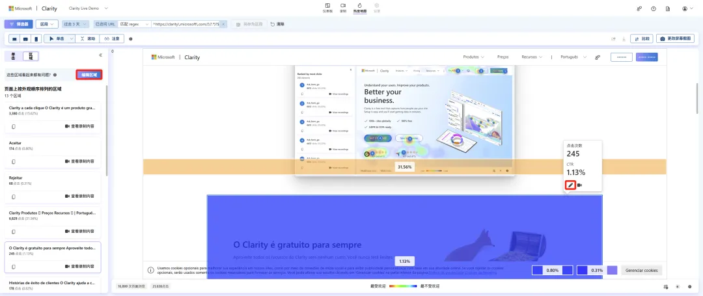
Task: Select the desktop device view icon
Action: pyautogui.click(x=15, y=39)
